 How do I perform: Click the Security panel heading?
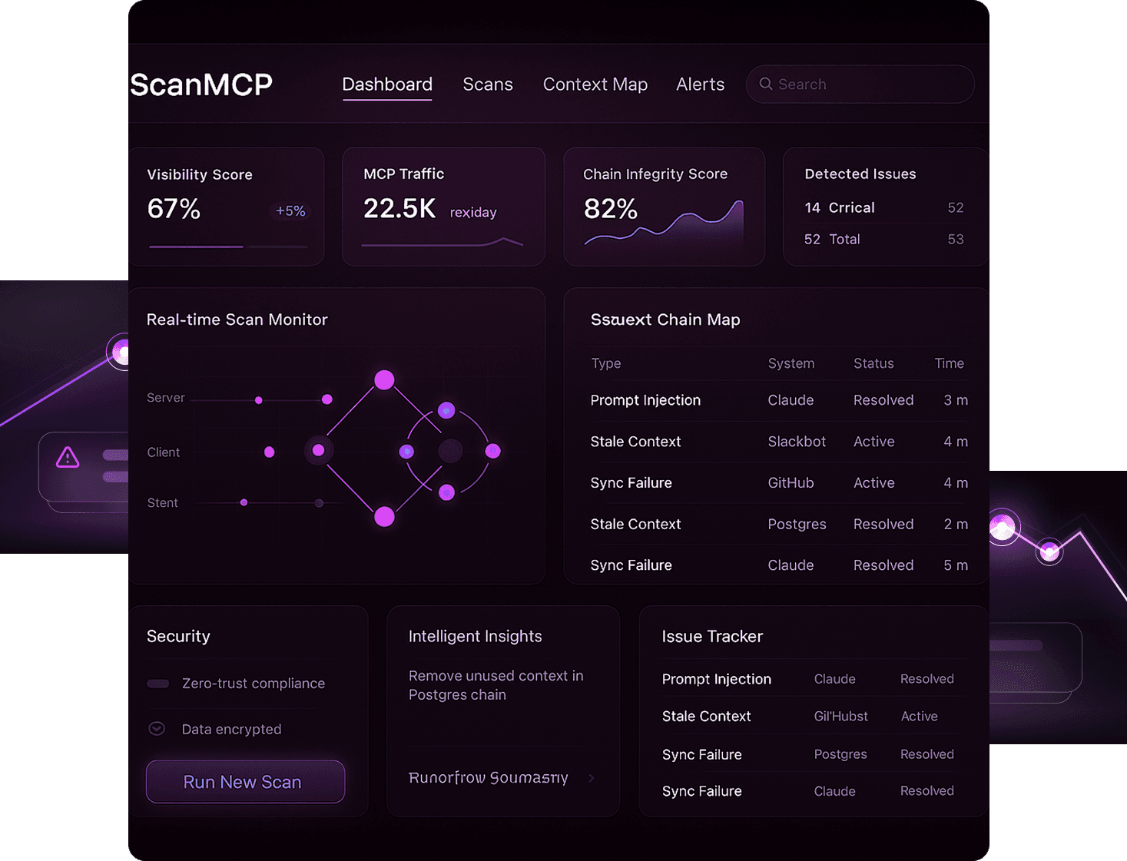click(178, 636)
